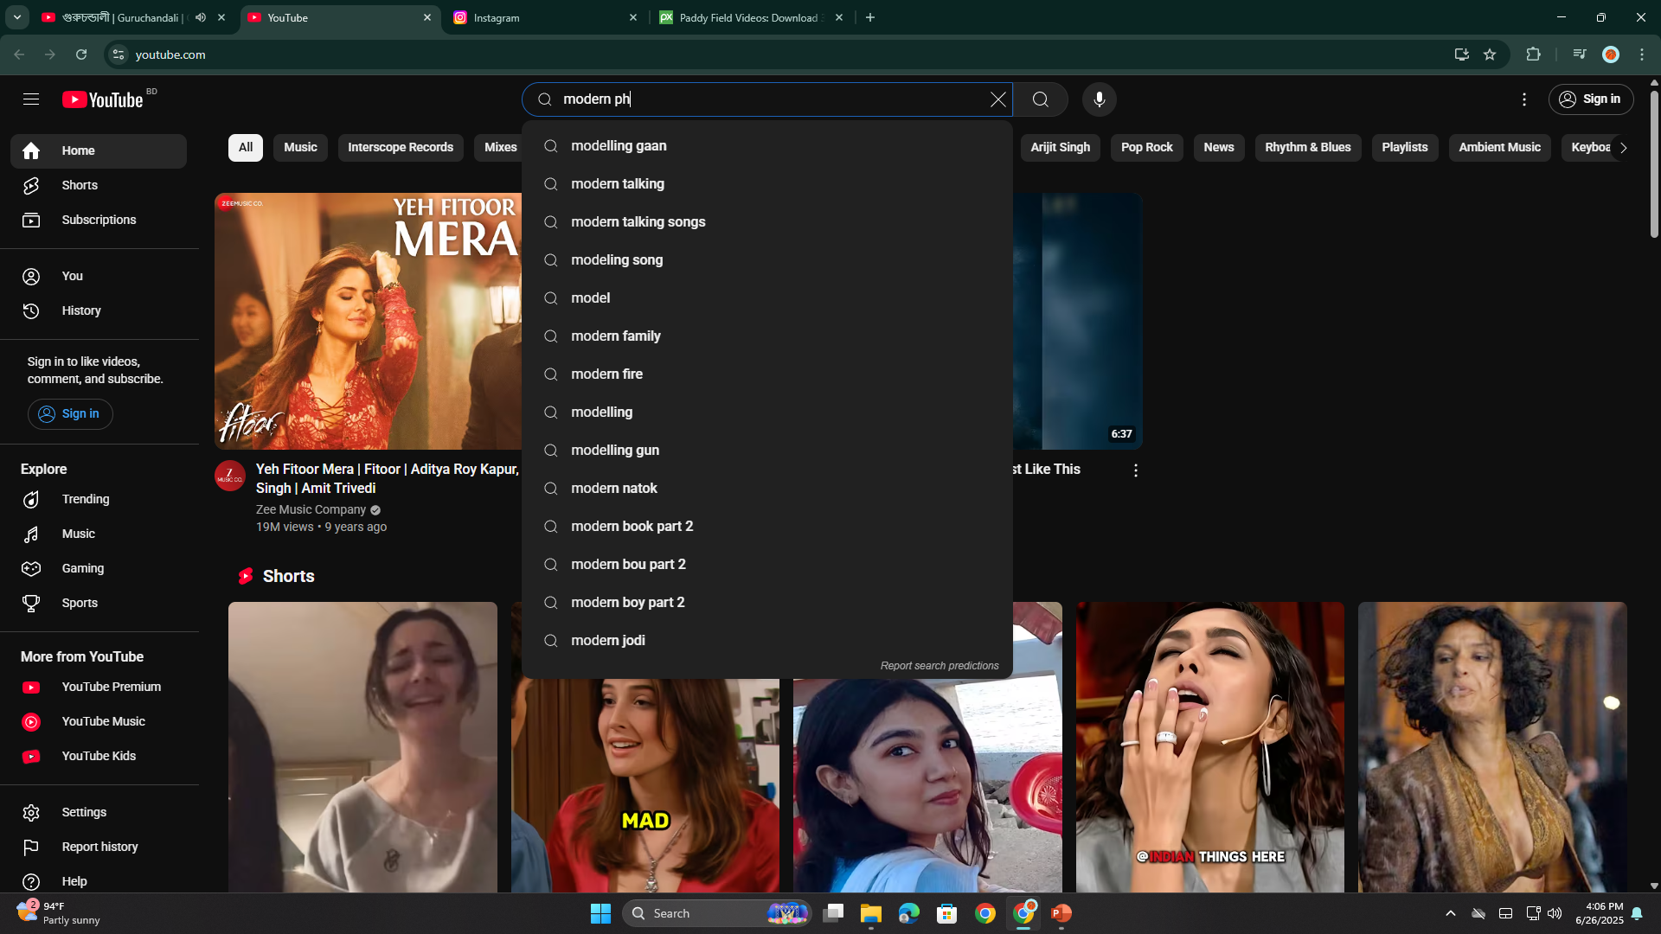Open Shorts in sidebar

99,185
